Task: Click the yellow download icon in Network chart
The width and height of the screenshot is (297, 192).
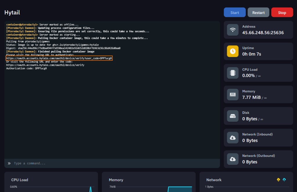Action: pos(278,180)
